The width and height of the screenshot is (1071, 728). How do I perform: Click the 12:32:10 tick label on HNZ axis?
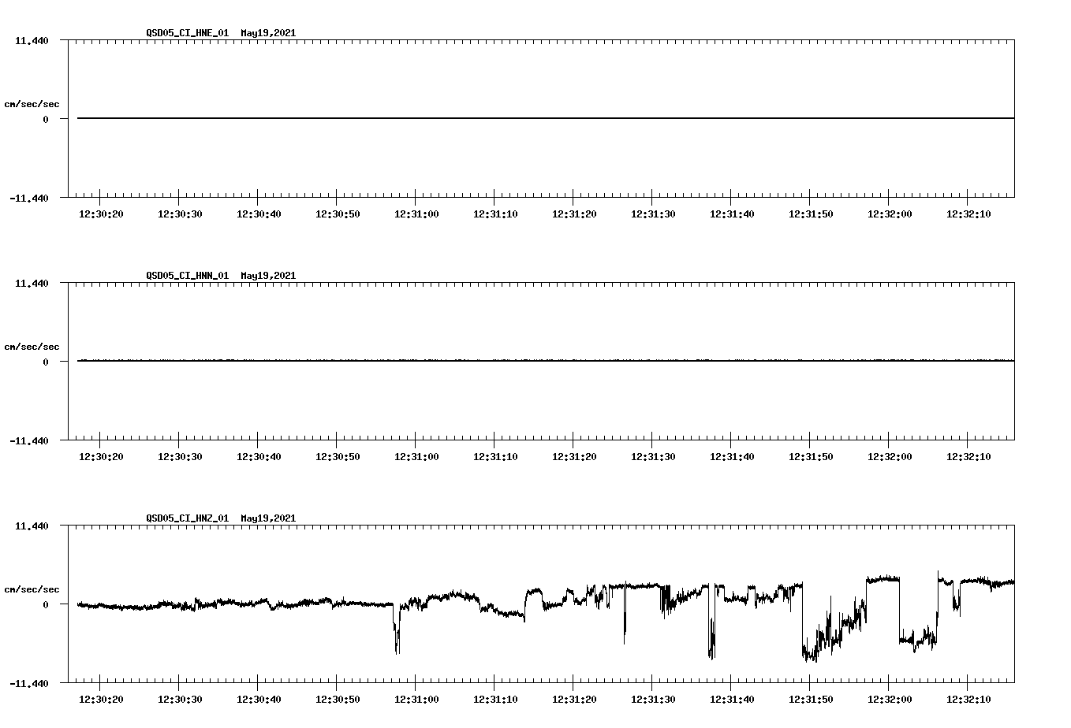point(967,698)
